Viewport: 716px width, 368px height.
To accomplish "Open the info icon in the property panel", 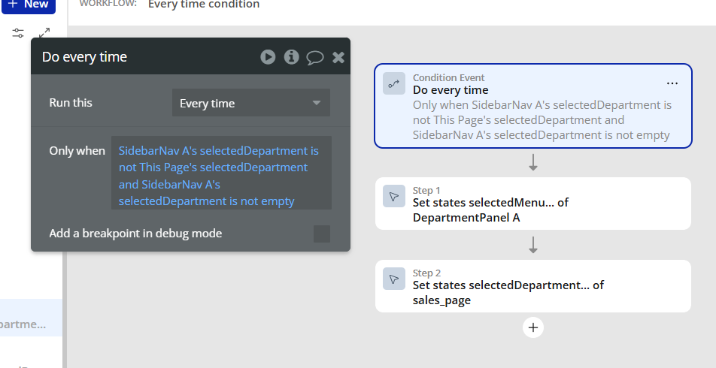I will (291, 57).
